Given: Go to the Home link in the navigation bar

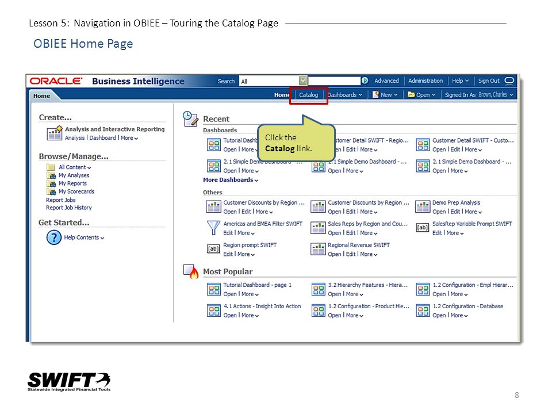Looking at the screenshot, I should click(282, 95).
